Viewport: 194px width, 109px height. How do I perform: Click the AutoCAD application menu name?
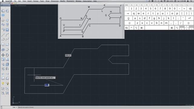tap(9, 1)
